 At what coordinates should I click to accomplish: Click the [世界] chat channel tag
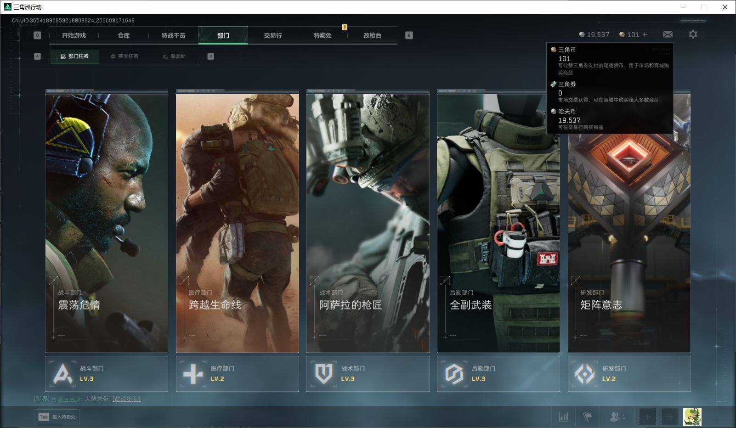[x=42, y=399]
